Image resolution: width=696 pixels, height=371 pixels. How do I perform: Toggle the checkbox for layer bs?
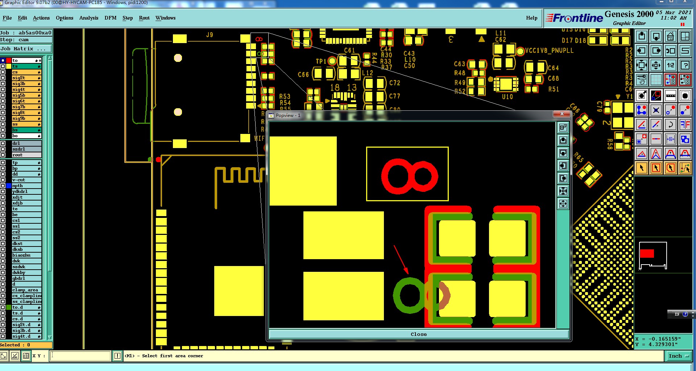(x=3, y=130)
